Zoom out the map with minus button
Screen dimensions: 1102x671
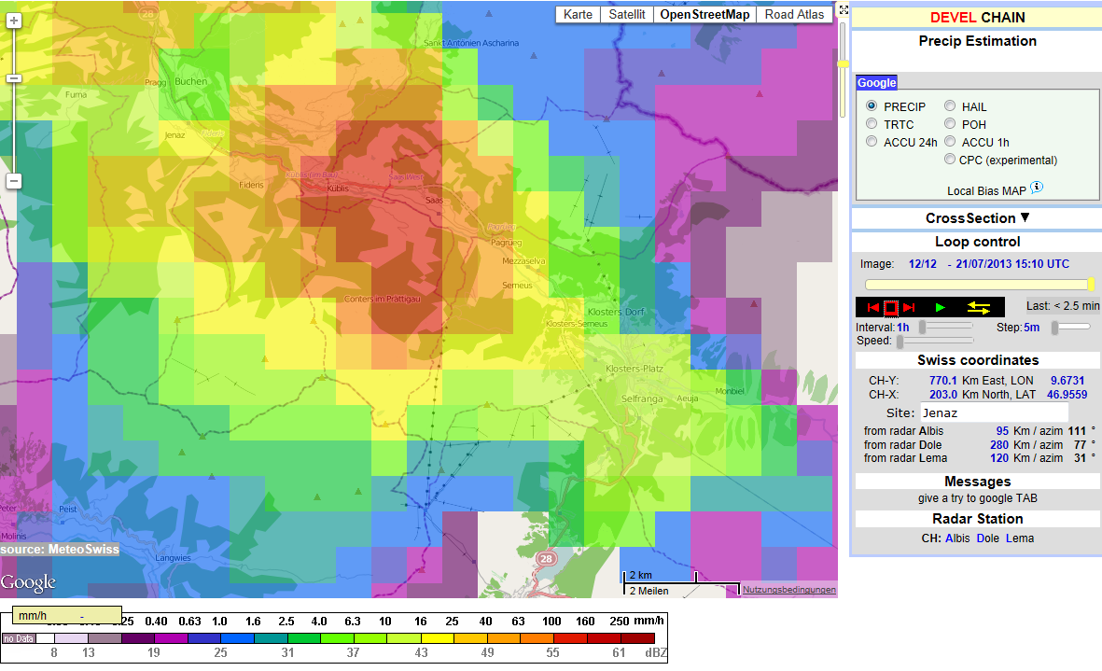[13, 181]
